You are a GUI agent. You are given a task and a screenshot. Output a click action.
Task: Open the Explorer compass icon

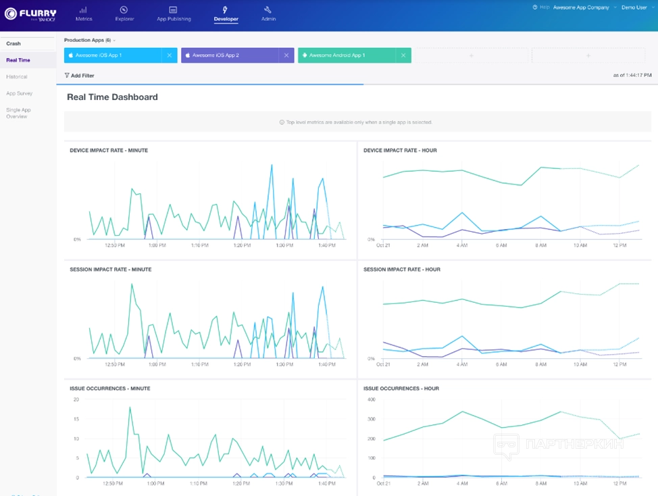coord(124,10)
